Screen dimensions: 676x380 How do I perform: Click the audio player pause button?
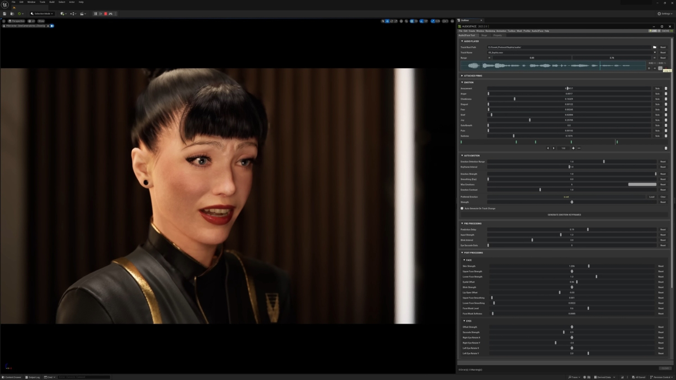pos(649,68)
